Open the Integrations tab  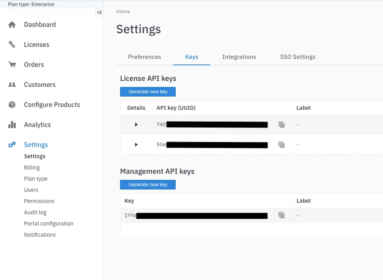coord(239,57)
